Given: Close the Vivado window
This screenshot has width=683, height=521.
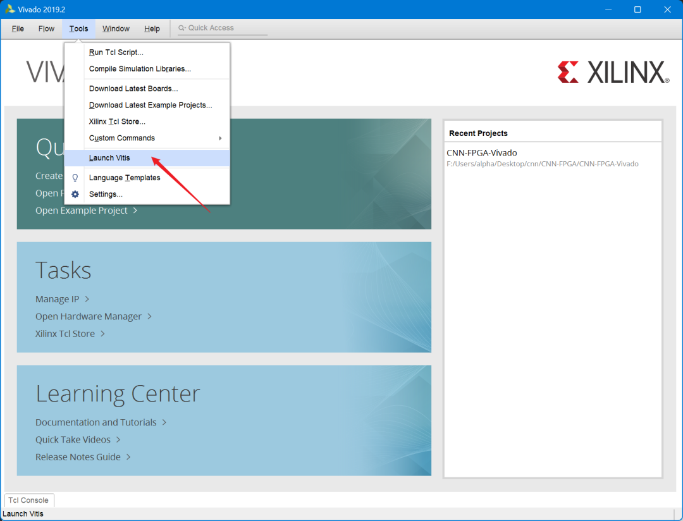Looking at the screenshot, I should (x=667, y=9).
